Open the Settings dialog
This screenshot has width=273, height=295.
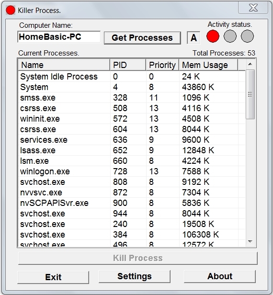(x=135, y=276)
